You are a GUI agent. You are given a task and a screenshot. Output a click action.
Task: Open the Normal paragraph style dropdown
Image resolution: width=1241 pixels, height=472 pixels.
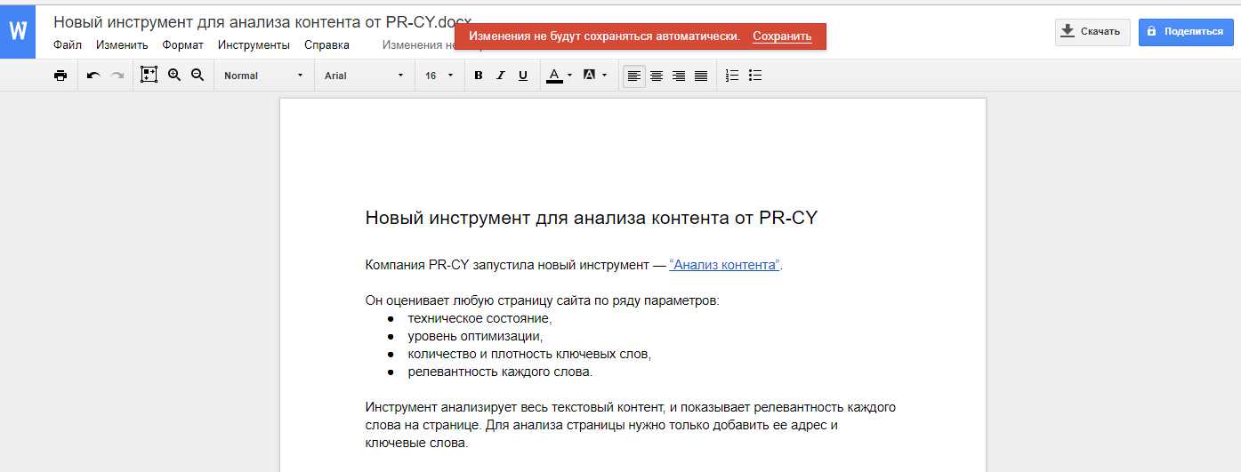(263, 76)
